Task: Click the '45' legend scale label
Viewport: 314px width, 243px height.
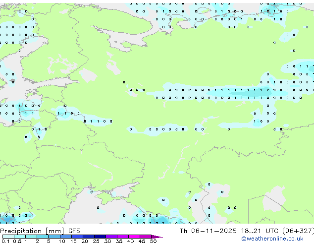Action: coord(142,241)
